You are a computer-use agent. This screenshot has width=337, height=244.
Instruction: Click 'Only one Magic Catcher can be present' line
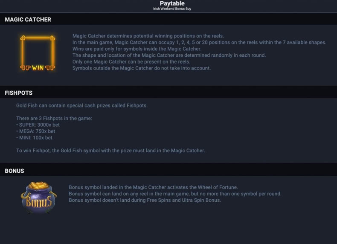(x=131, y=62)
